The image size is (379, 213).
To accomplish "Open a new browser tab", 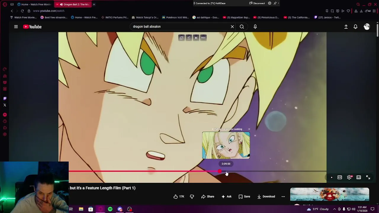I will 94,4.
